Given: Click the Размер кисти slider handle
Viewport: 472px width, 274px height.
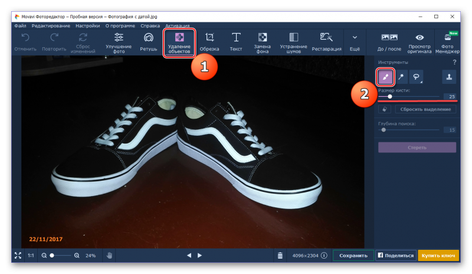Looking at the screenshot, I should pos(390,96).
